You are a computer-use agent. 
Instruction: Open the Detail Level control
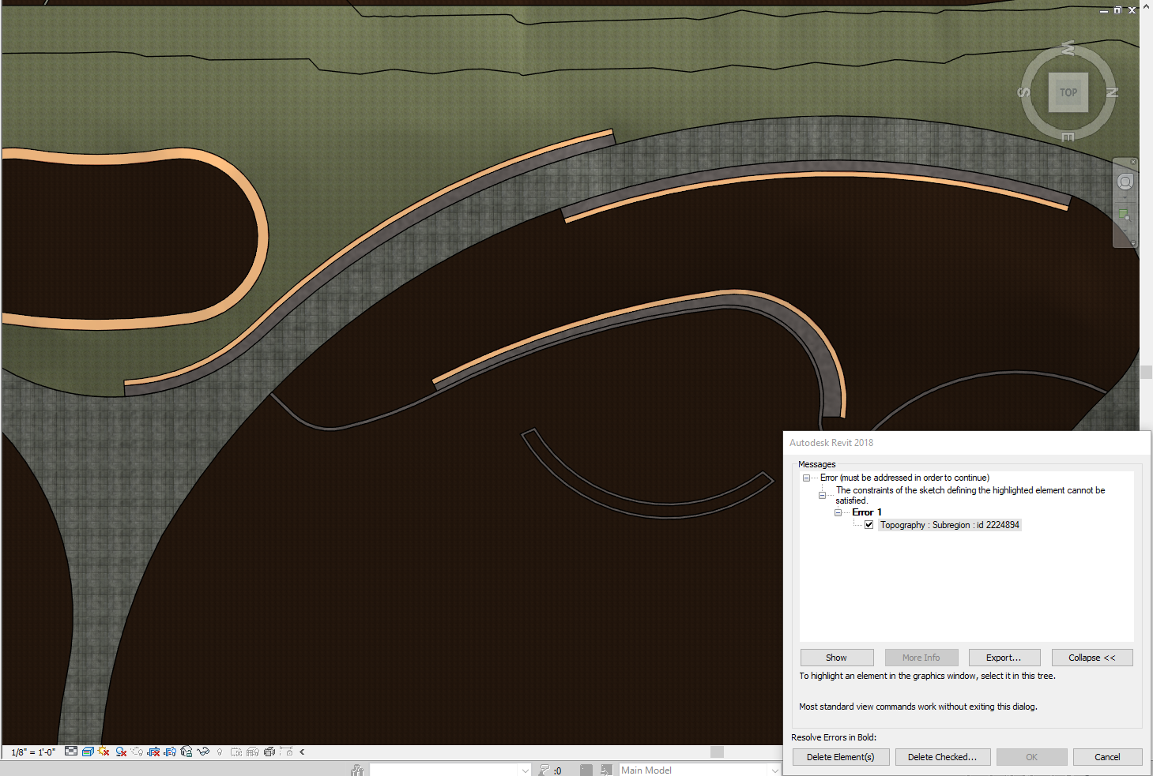pos(70,752)
